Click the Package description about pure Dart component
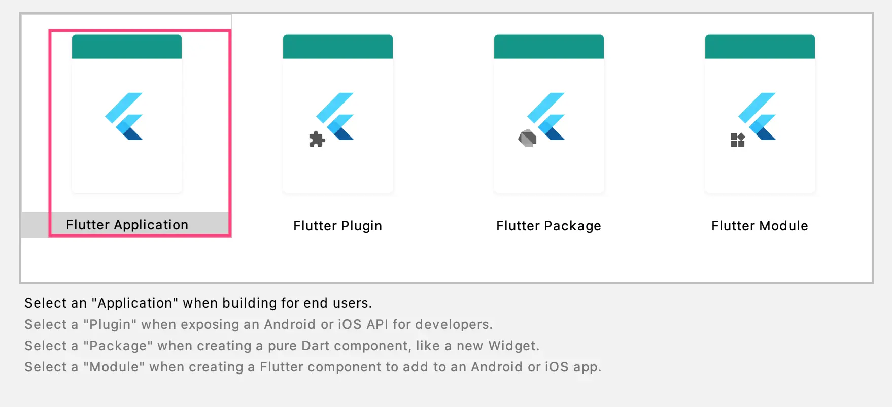The height and width of the screenshot is (407, 892). [282, 346]
